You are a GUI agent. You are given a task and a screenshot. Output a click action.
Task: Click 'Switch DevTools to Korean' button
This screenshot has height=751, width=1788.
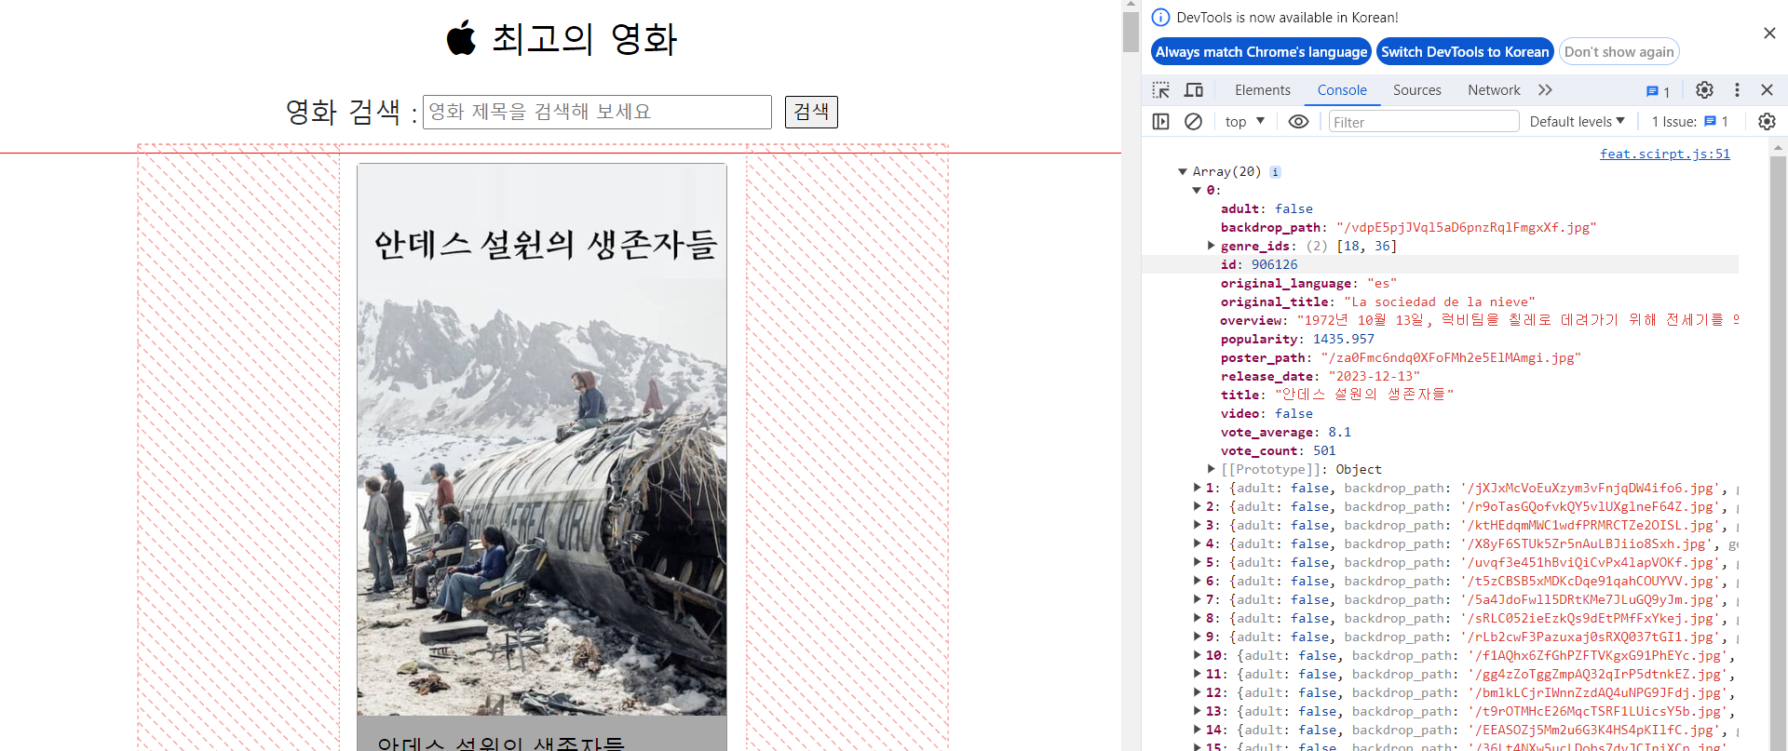(1465, 52)
